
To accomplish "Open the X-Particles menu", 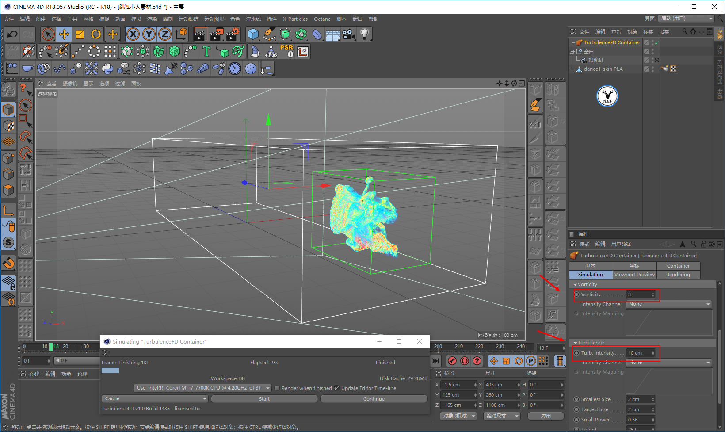I will (x=295, y=19).
